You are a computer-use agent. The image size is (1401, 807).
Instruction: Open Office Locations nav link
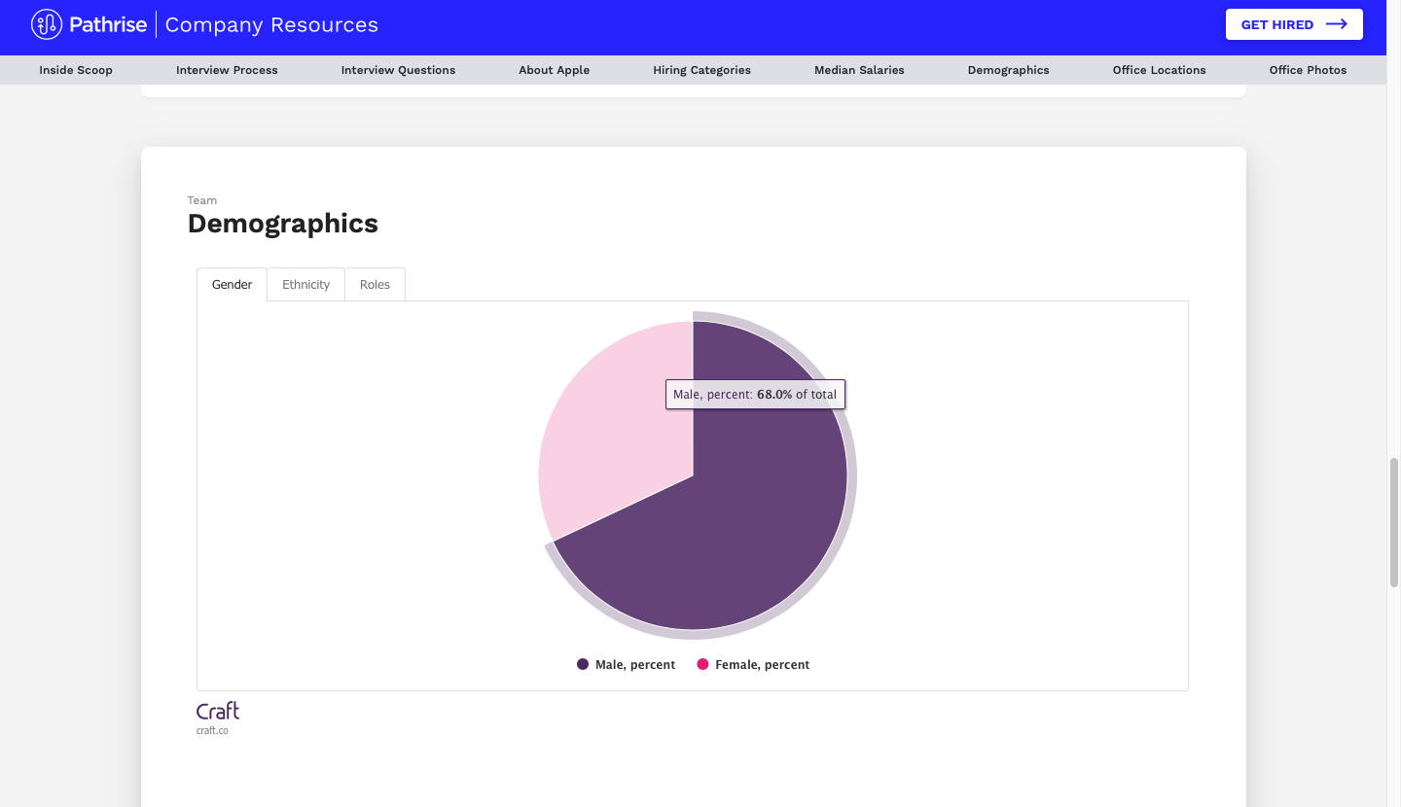pos(1159,70)
